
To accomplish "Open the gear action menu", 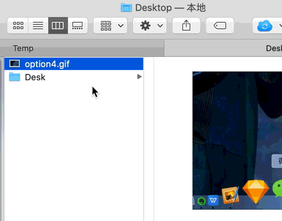I will 149,25.
